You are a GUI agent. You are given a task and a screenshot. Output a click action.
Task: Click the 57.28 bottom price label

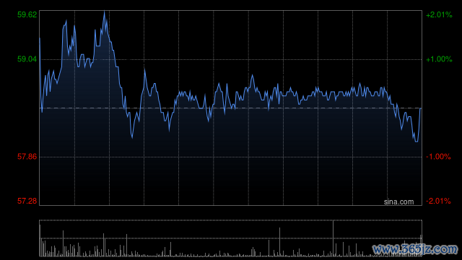click(27, 201)
